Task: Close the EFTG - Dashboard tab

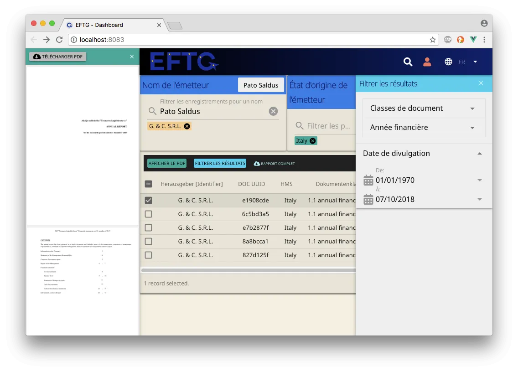Action: click(159, 25)
